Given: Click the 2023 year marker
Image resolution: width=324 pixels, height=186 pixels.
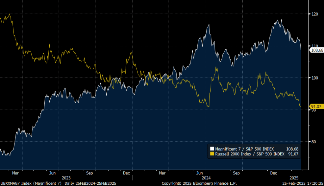Looking at the screenshot, I should [67, 178].
